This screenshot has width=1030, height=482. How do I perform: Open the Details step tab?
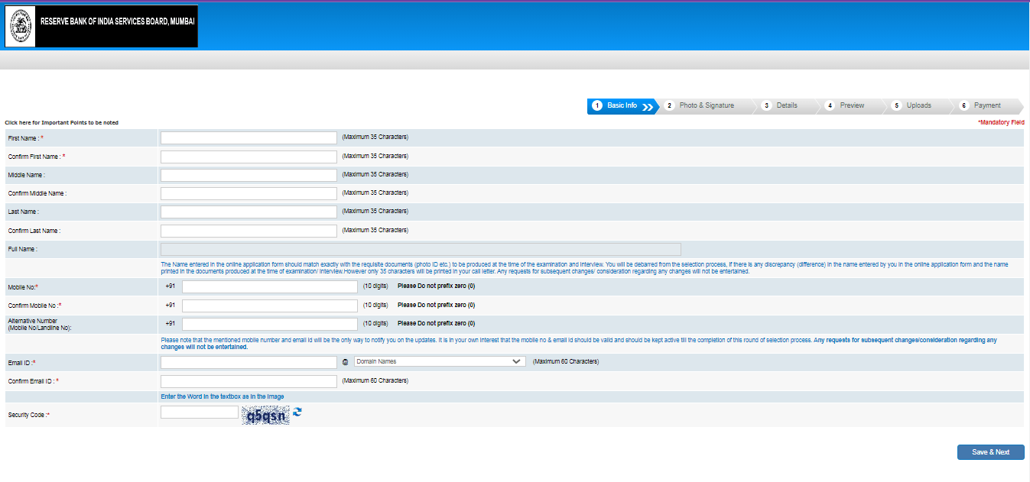tap(786, 105)
